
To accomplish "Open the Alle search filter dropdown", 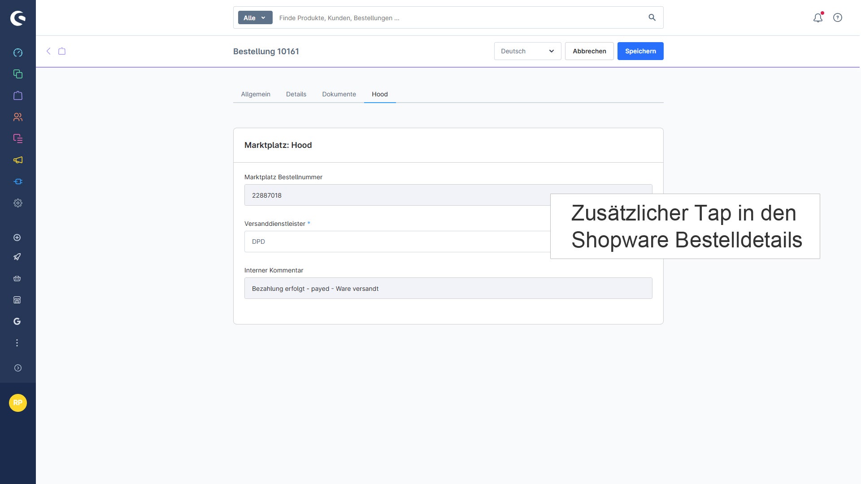I will [255, 17].
